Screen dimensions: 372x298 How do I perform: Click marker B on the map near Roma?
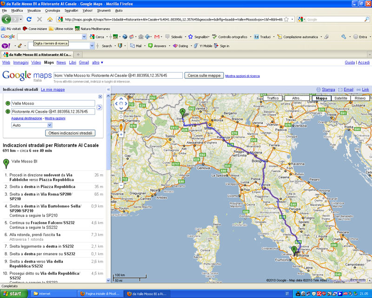294,251
